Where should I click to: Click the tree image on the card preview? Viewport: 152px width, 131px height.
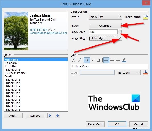[16, 31]
